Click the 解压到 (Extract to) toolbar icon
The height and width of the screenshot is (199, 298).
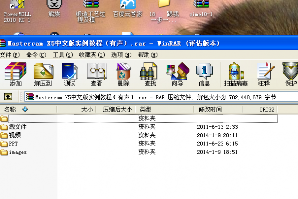tap(43, 74)
